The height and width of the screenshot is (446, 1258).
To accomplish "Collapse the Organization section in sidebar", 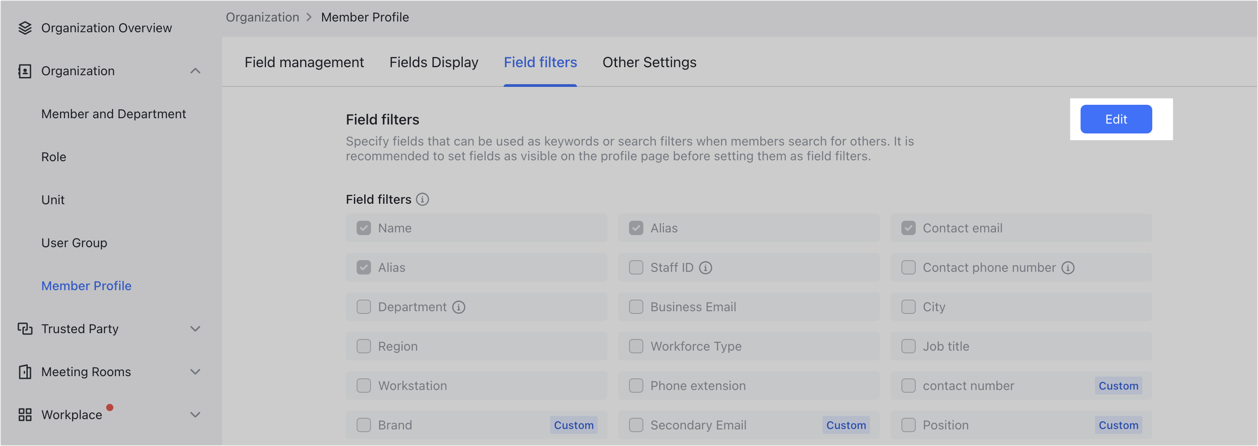I will pos(195,71).
